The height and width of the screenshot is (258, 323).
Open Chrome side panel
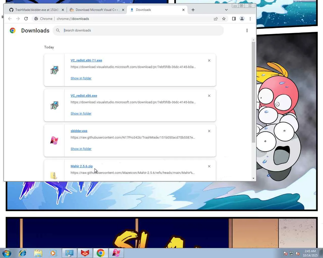234,19
